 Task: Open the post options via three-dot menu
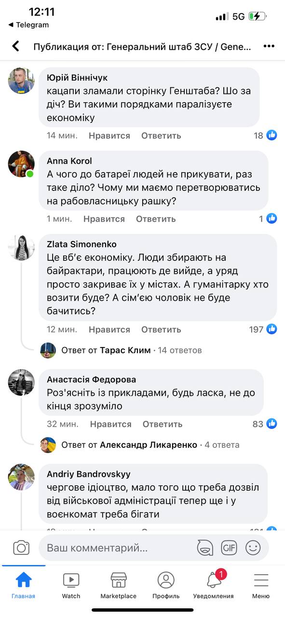269,46
